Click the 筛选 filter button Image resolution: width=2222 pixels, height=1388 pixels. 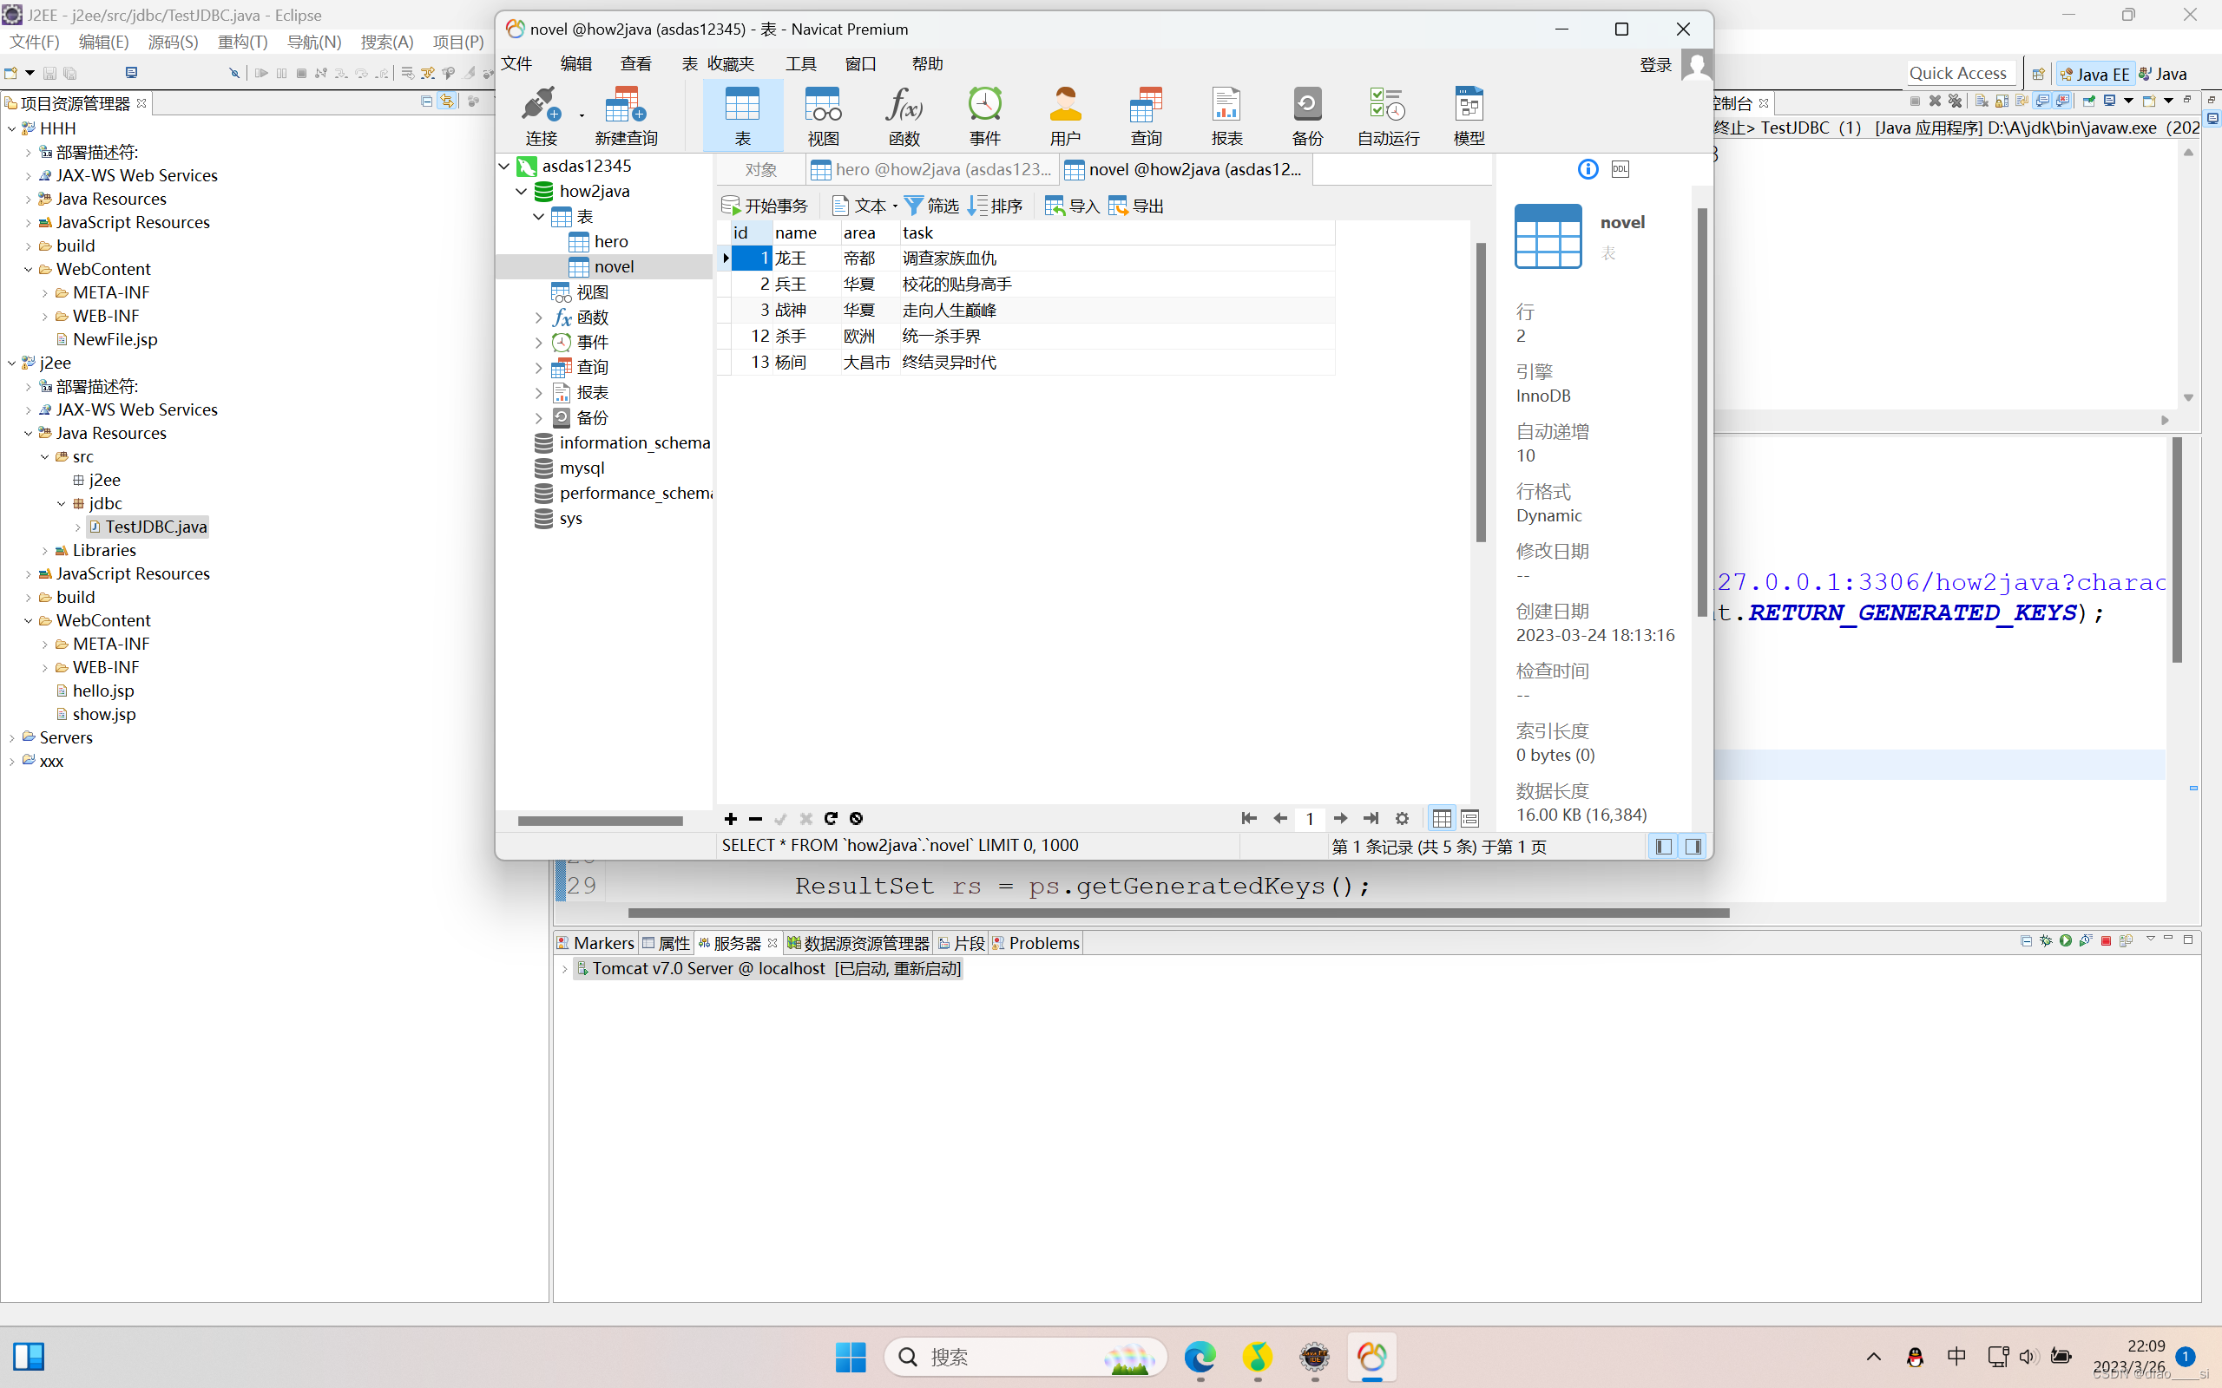[x=931, y=206]
